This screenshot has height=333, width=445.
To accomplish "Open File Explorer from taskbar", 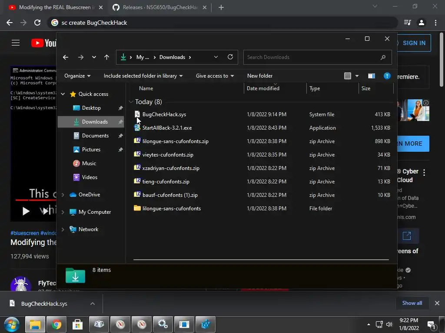I will click(35, 324).
